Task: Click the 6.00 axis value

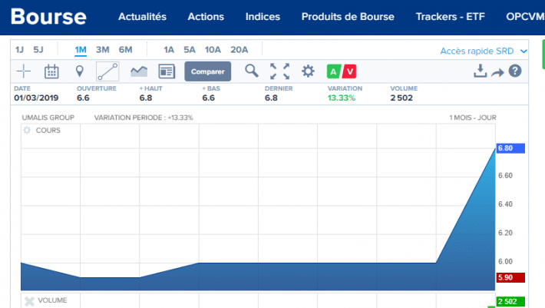Action: pos(505,261)
